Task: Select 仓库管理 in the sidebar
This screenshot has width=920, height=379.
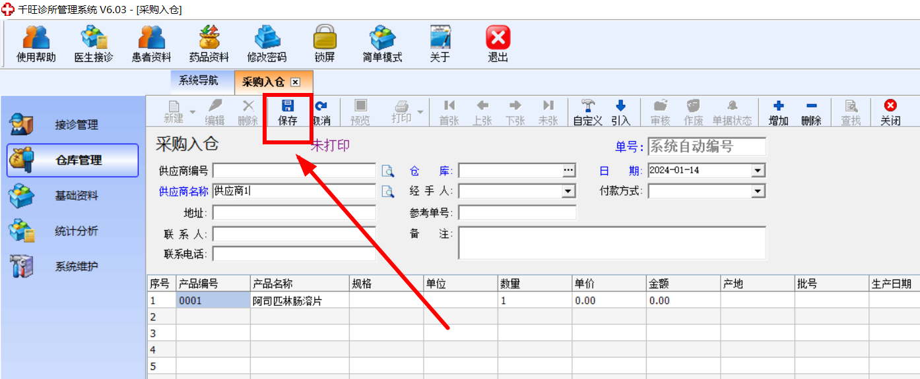Action: click(73, 160)
